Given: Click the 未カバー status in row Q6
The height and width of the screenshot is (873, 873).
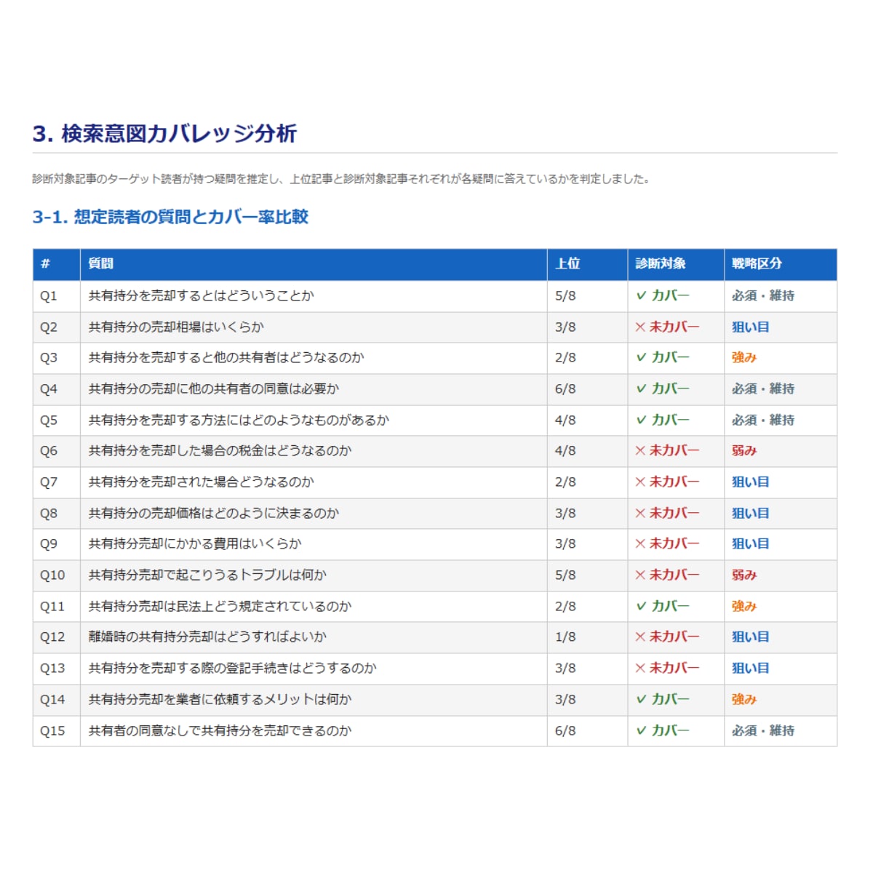Looking at the screenshot, I should (x=666, y=451).
